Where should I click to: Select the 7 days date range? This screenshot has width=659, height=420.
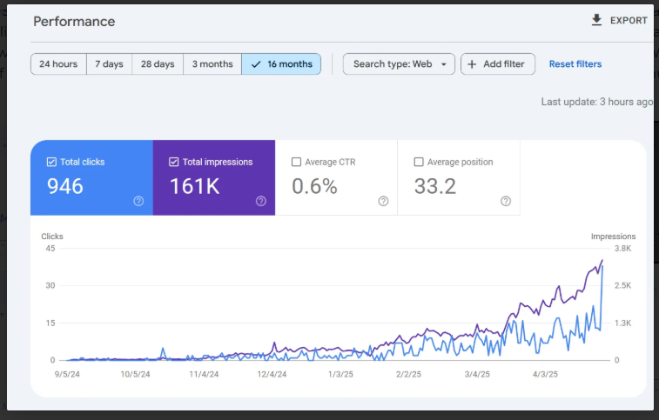click(x=110, y=64)
